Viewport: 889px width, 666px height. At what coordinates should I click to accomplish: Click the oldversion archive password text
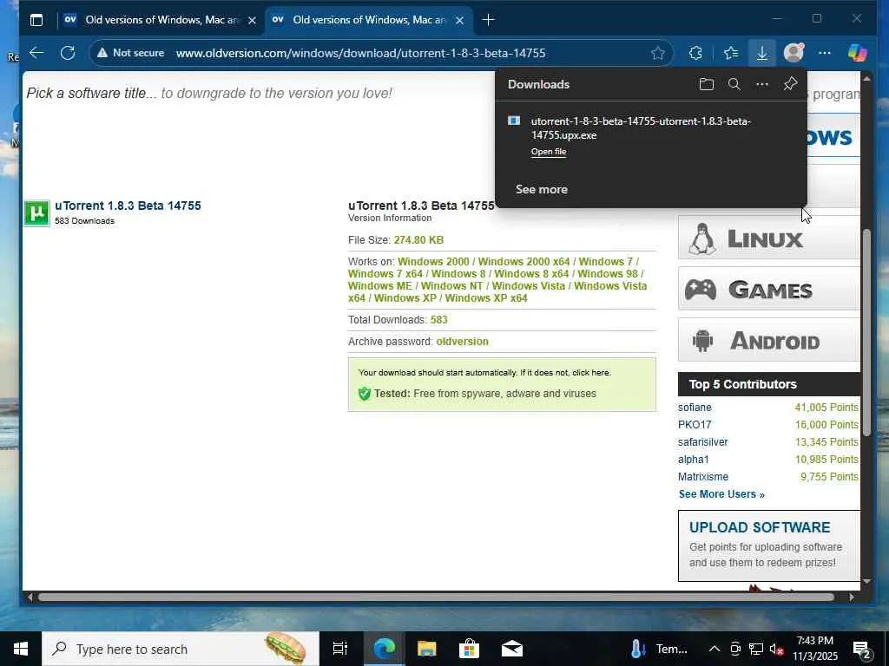(x=462, y=342)
